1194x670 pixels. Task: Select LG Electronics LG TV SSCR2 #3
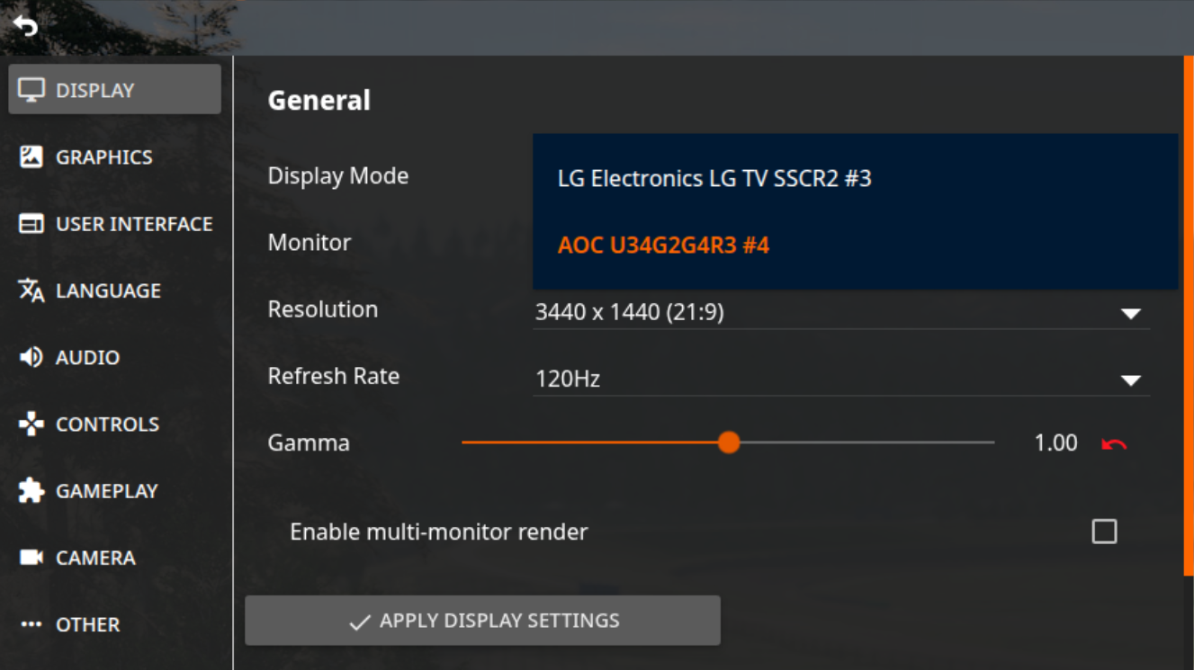(x=714, y=178)
